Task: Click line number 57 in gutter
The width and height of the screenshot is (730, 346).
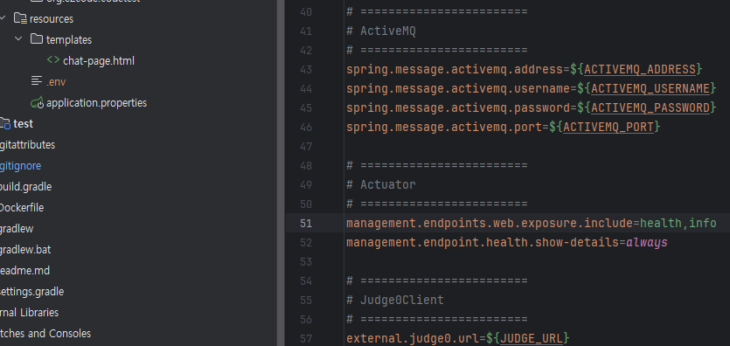Action: click(x=306, y=338)
